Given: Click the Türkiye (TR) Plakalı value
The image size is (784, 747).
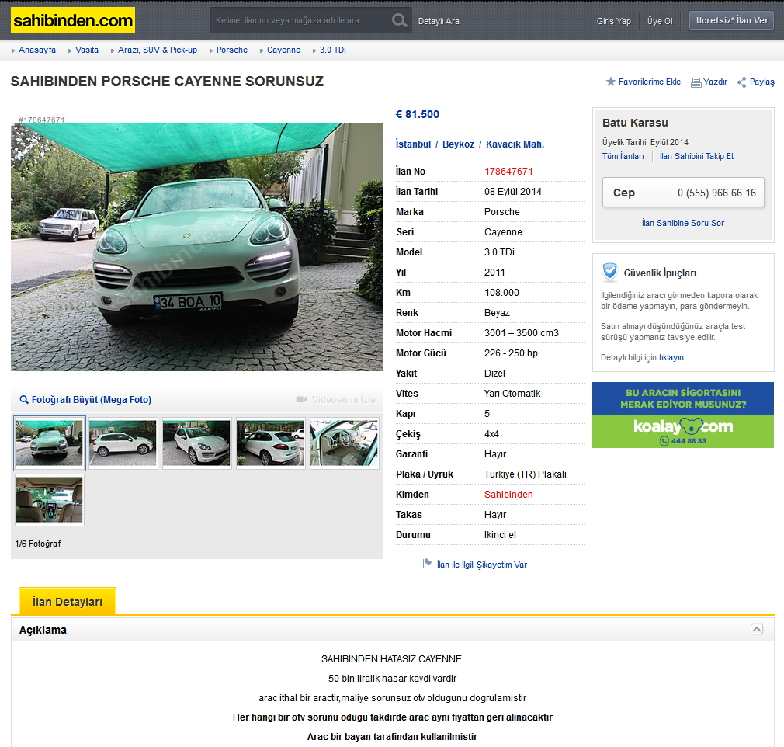Looking at the screenshot, I should (x=525, y=474).
